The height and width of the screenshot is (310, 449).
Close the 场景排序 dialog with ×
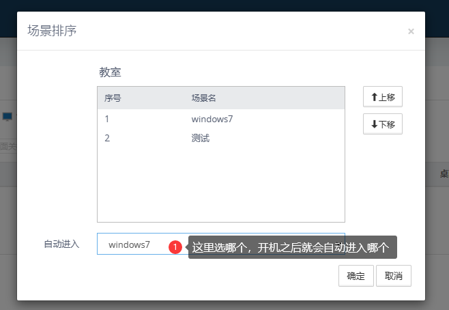pyautogui.click(x=411, y=31)
